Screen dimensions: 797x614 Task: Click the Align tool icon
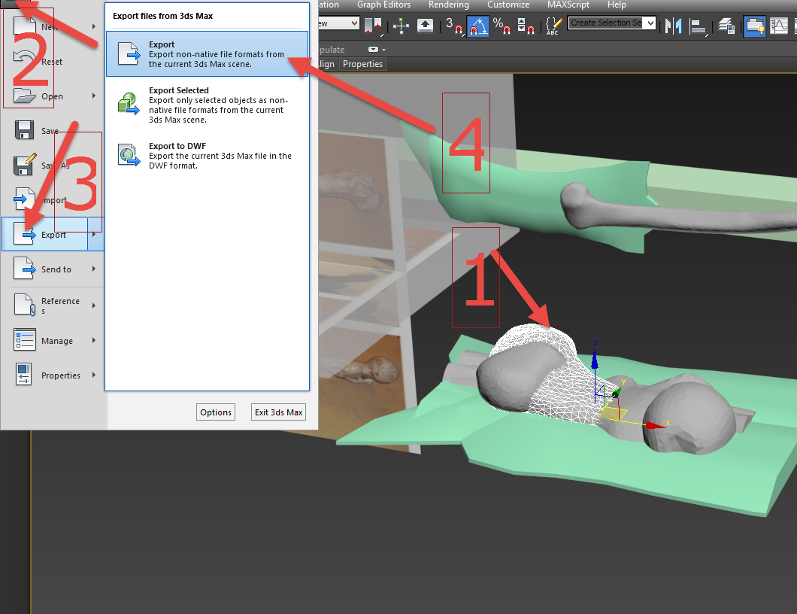point(699,26)
